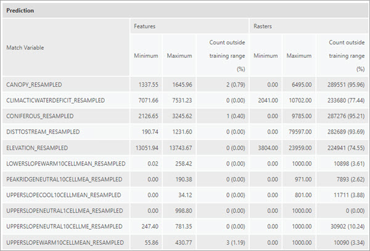The height and width of the screenshot is (251, 370).
Task: Select the ELEVATION_RESAMPLED variable name
Action: (38, 148)
